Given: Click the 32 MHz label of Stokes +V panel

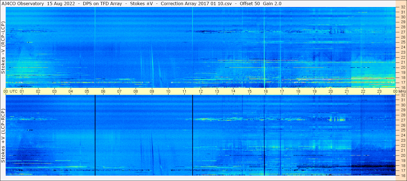Looking at the screenshot, I should point(403,95).
